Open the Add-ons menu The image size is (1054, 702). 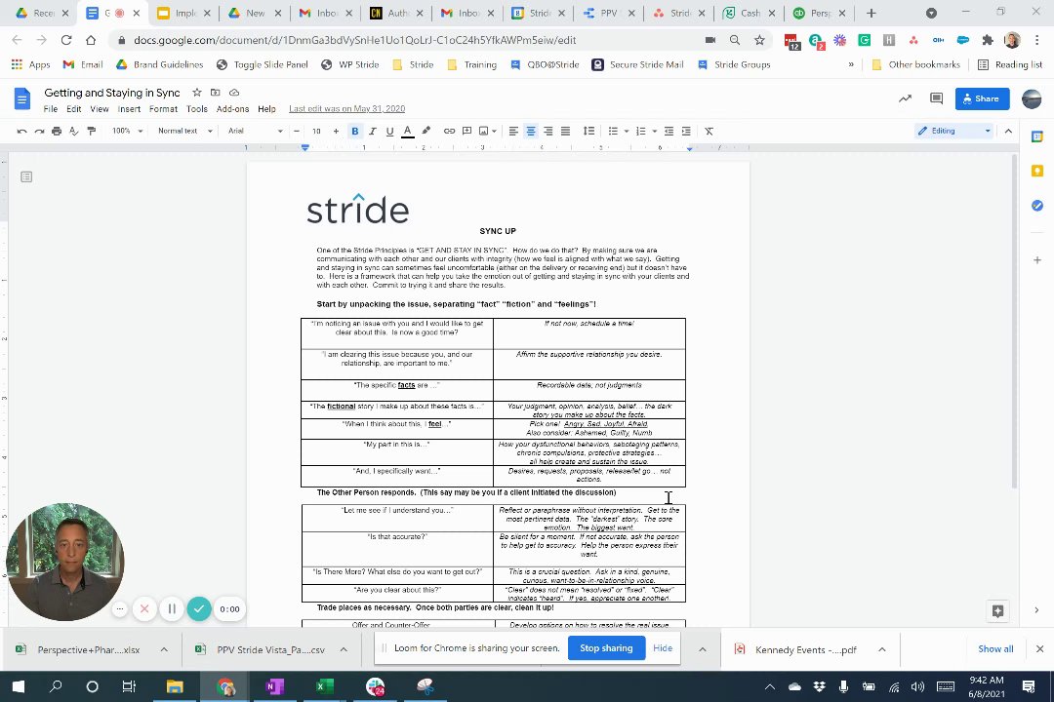tap(232, 109)
